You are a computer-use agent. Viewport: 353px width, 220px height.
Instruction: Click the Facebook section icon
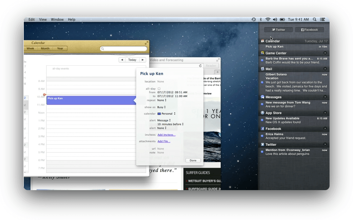262,129
